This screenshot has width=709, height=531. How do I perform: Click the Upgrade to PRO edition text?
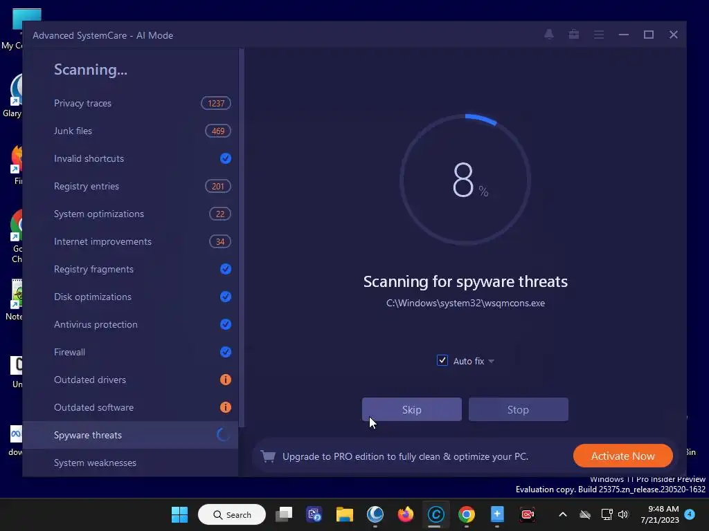(405, 456)
